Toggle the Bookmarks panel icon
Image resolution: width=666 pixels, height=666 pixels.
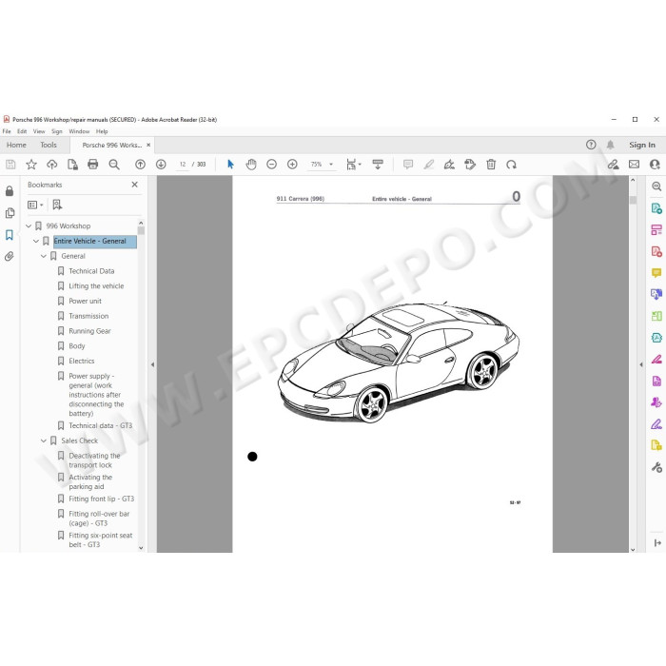[10, 235]
